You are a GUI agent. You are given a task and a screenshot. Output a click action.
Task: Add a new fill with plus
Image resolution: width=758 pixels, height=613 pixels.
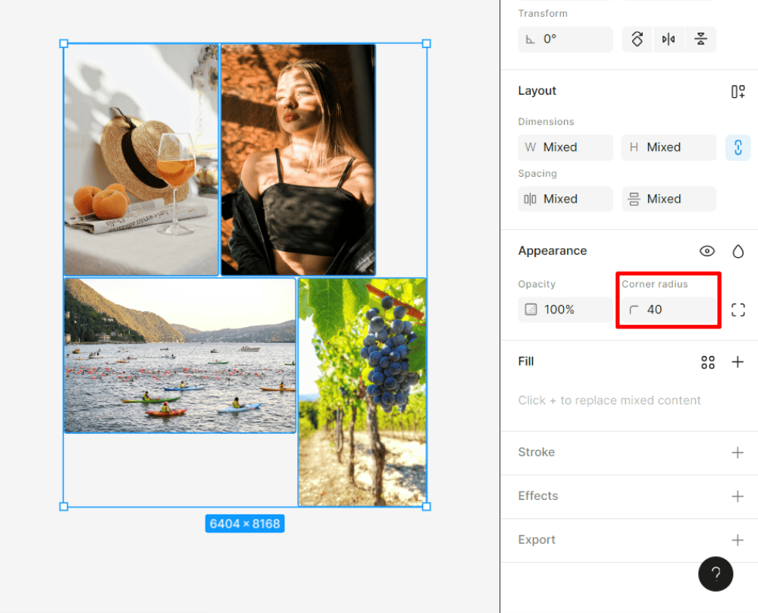click(x=738, y=362)
